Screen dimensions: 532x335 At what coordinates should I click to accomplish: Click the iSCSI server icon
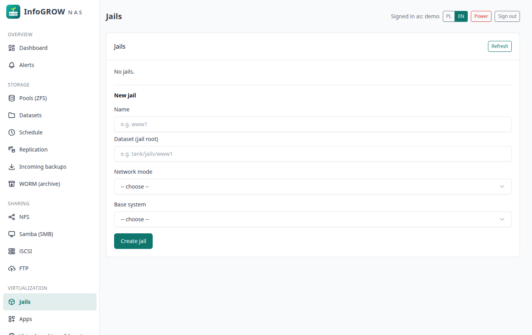tap(12, 251)
